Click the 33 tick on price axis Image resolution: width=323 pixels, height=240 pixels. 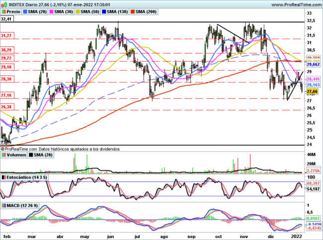(309, 13)
